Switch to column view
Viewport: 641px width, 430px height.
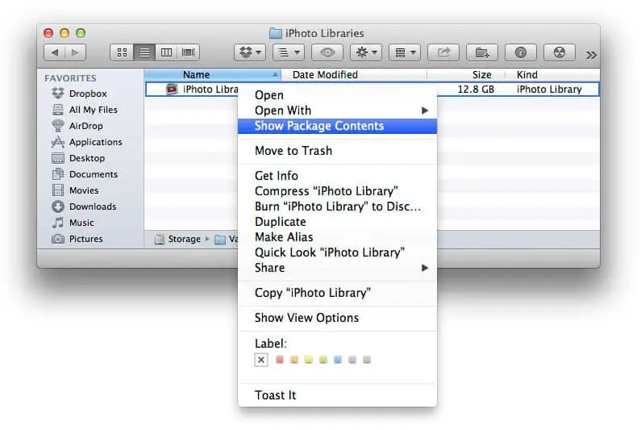[166, 52]
